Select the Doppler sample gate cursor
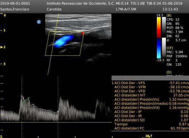The image size is (189, 138). (53, 44)
